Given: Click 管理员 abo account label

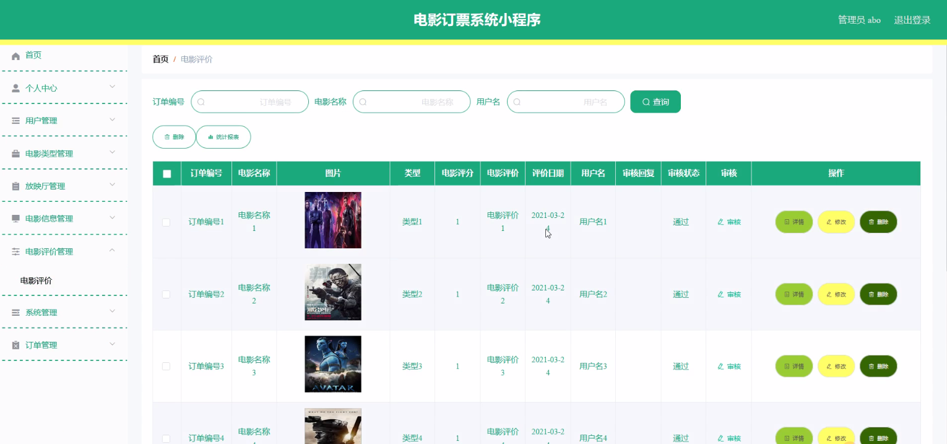Looking at the screenshot, I should click(x=859, y=20).
